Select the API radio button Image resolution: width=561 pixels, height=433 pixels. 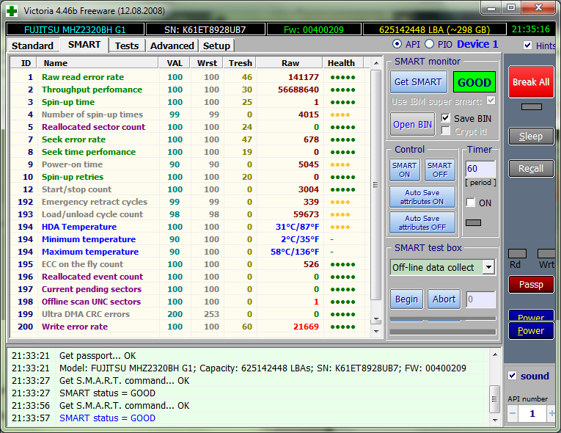pos(397,44)
